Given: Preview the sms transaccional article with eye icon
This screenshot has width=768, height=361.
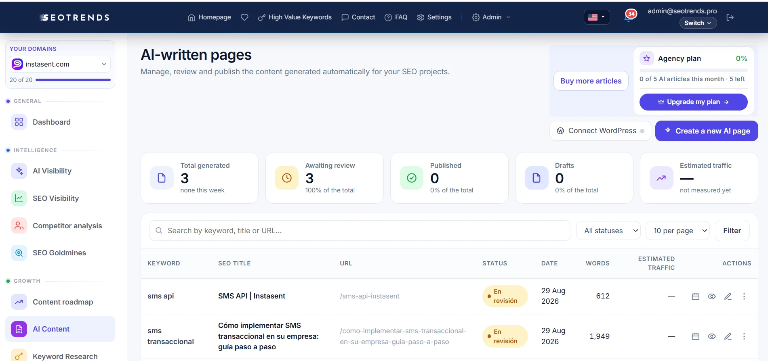Looking at the screenshot, I should 712,336.
